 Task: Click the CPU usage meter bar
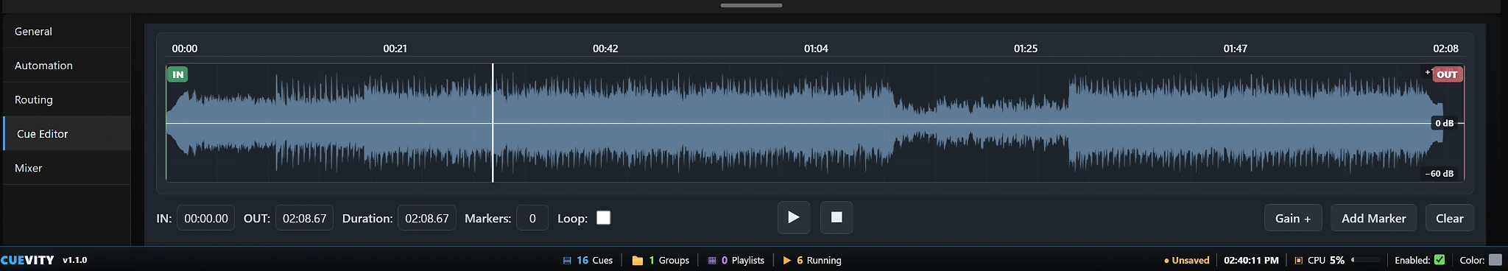1366,260
